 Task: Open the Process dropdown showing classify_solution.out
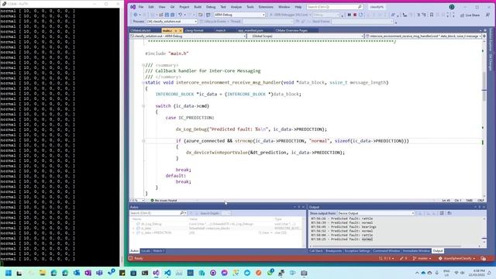(172, 22)
